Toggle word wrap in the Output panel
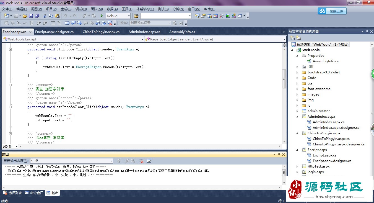This screenshot has height=203, width=374. 149,161
